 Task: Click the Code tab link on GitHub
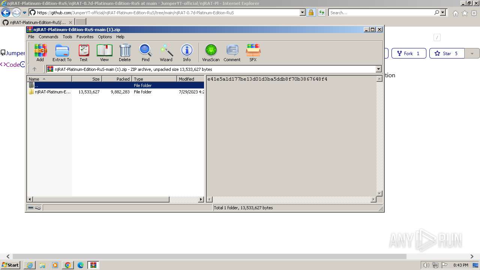(x=10, y=64)
